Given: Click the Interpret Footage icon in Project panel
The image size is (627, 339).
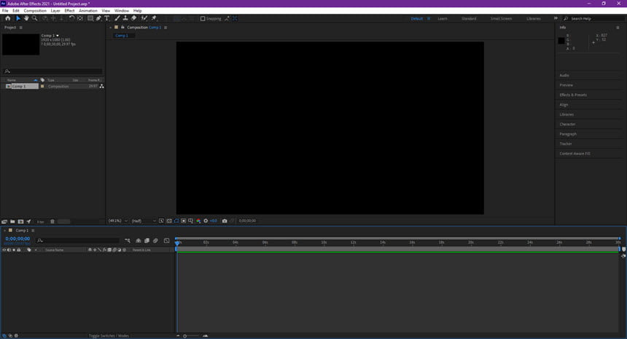Looking at the screenshot, I should point(4,221).
